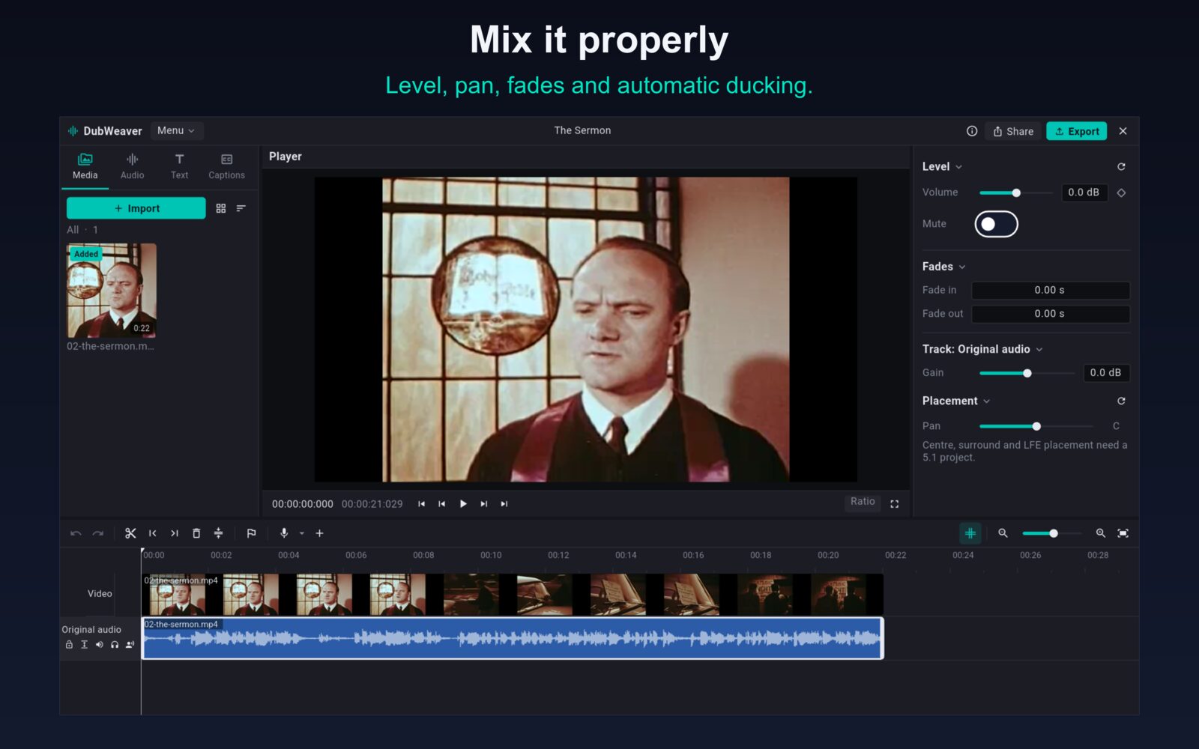Open media sort options icon
1199x749 pixels.
pos(241,208)
